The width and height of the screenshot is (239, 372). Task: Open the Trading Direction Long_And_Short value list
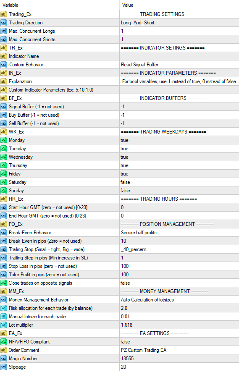[x=179, y=23]
